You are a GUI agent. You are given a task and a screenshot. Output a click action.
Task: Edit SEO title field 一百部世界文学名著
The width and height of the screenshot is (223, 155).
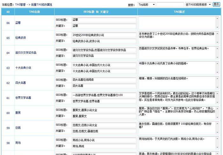[x=104, y=95]
